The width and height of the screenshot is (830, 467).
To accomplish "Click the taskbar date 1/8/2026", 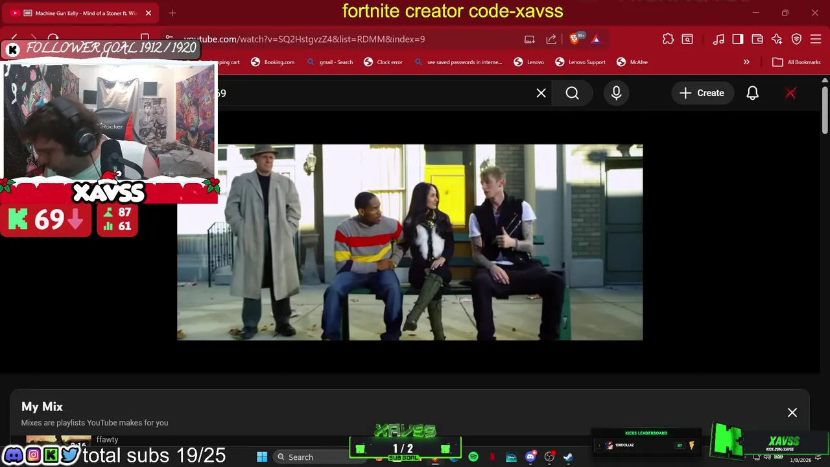I will tap(801, 460).
